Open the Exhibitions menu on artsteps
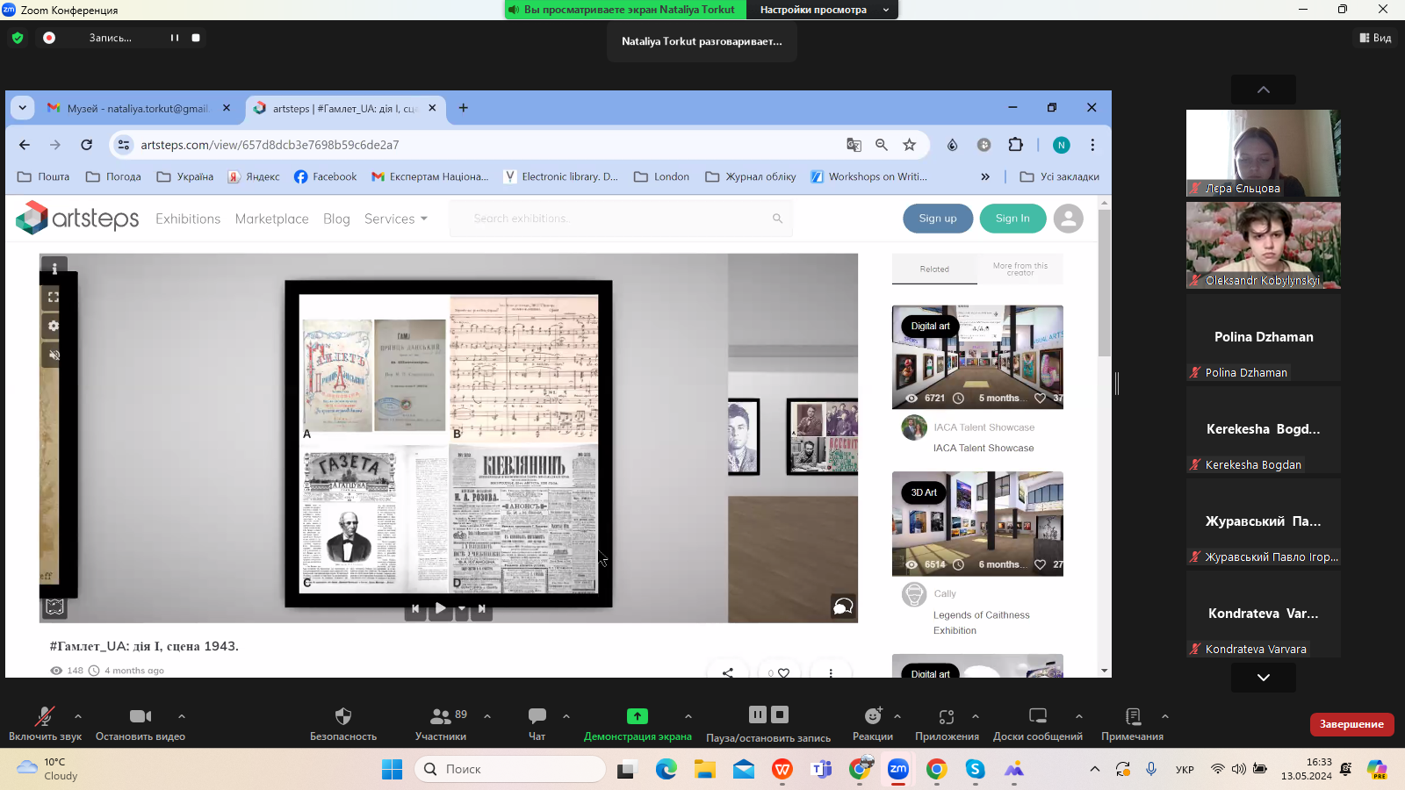The width and height of the screenshot is (1405, 790). (x=188, y=219)
